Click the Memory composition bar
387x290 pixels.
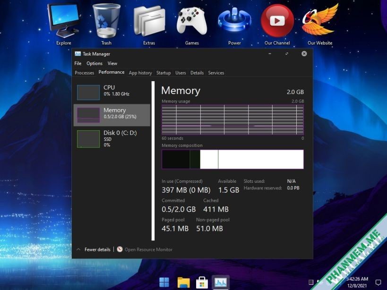(x=232, y=159)
